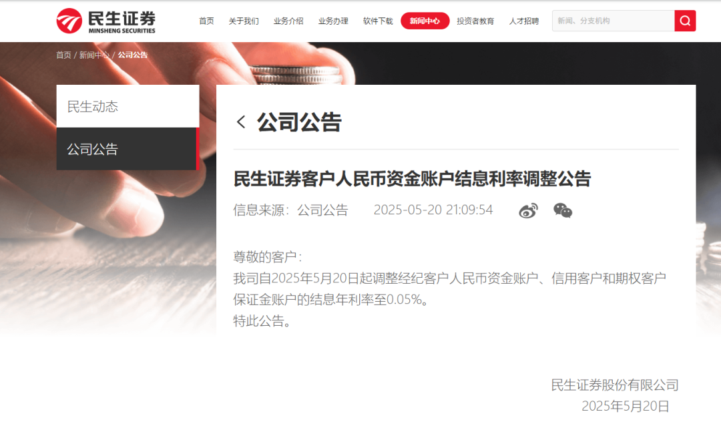Open the 首页 navigation item
The height and width of the screenshot is (434, 721).
point(206,21)
